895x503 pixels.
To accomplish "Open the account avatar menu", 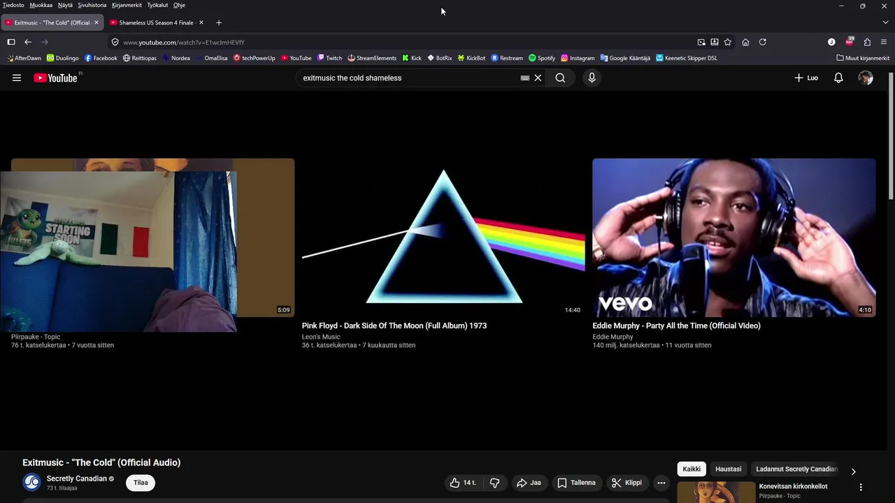I will tap(866, 78).
